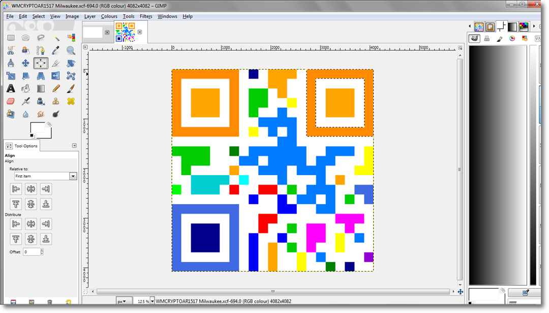Select the Scale tool

click(11, 76)
